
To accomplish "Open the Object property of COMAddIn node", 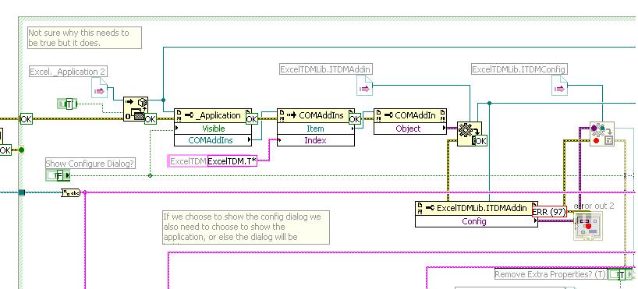I will point(410,129).
